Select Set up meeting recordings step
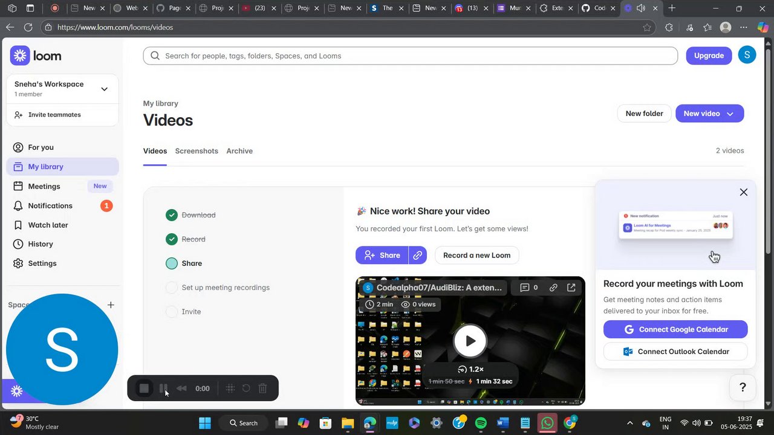 tap(218, 288)
